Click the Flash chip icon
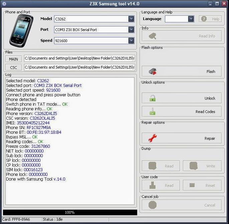 pyautogui.click(x=153, y=72)
